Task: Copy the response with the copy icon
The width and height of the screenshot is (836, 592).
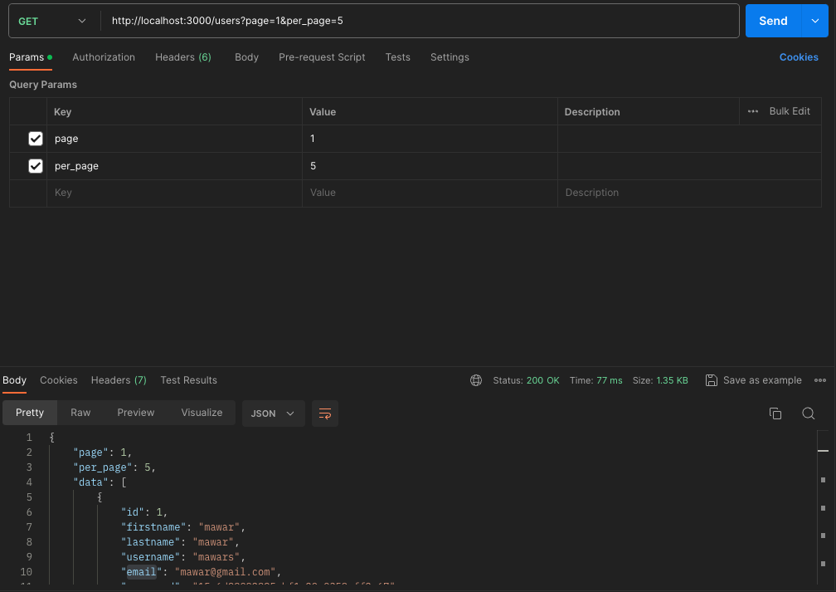Action: [775, 413]
